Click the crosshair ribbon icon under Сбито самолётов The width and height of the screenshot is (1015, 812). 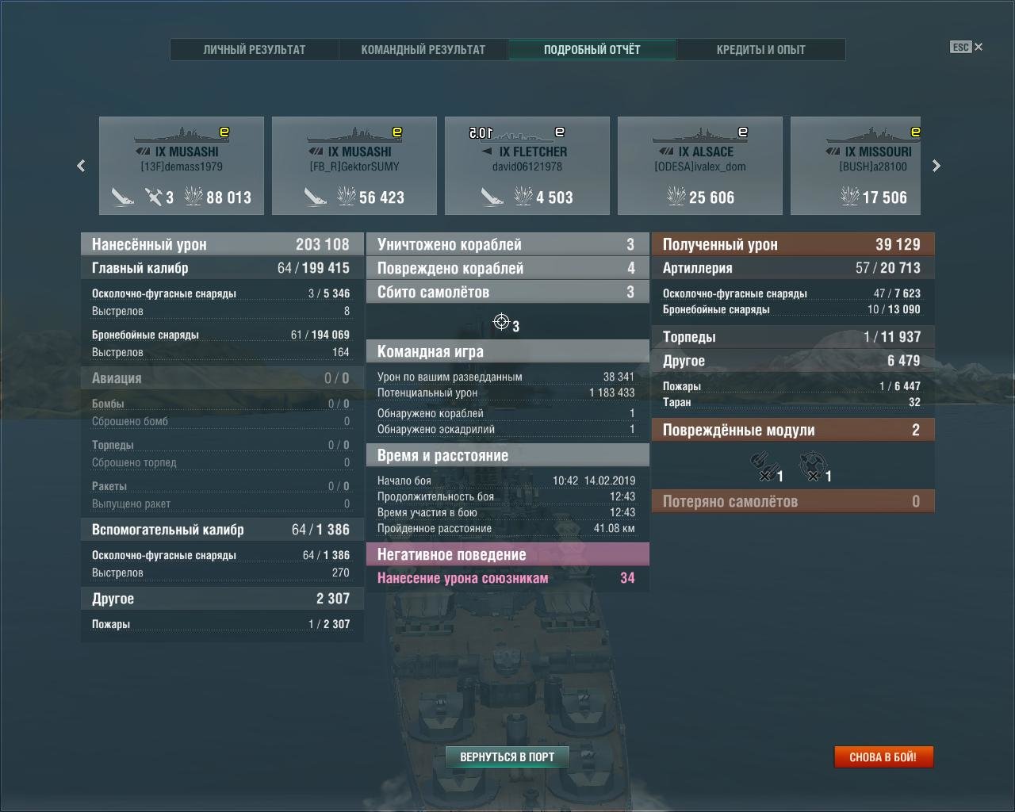501,322
